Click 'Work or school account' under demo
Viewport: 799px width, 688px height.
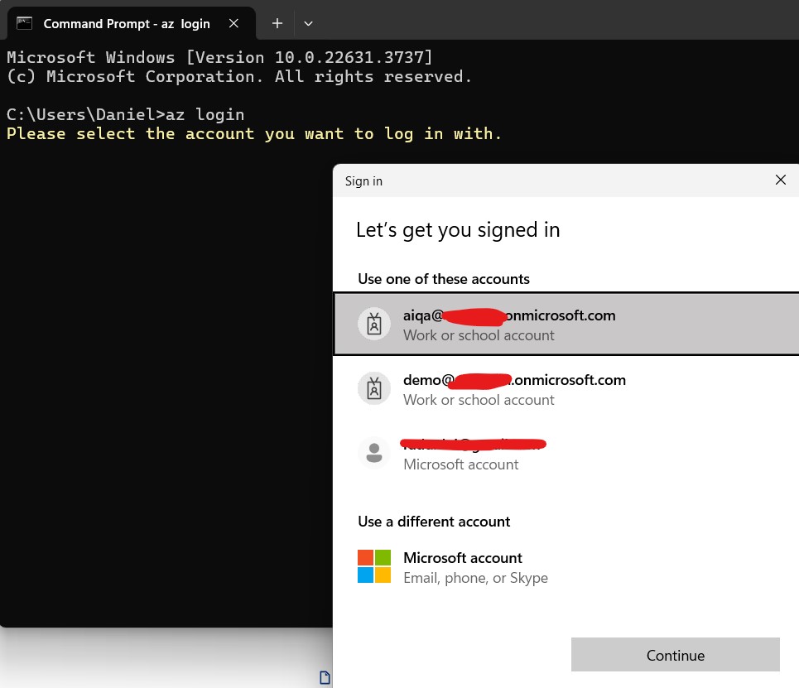479,400
